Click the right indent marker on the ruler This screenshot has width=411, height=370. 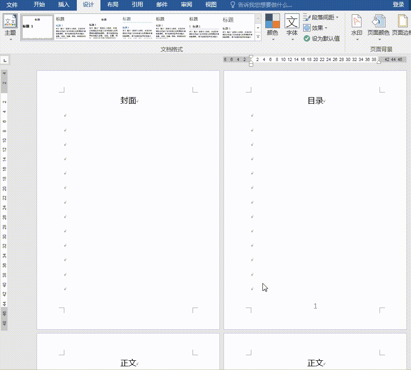(379, 62)
